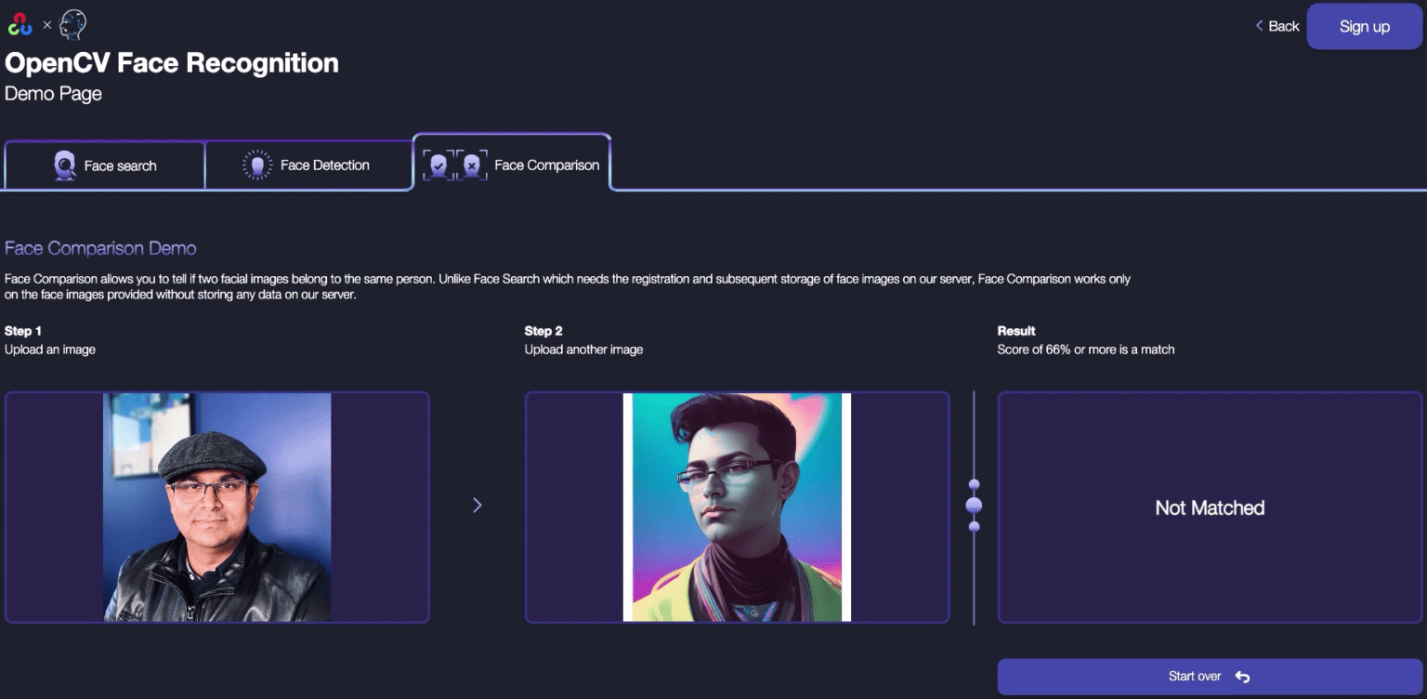Go back using the Back link
Viewport: 1427px width, 699px height.
coord(1283,26)
